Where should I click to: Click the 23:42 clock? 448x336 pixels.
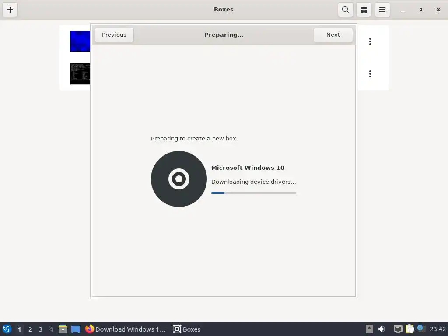tap(437, 329)
